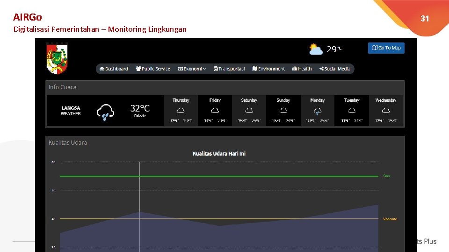Select the Wednesday forecast label
449x252 pixels.
tap(386, 100)
